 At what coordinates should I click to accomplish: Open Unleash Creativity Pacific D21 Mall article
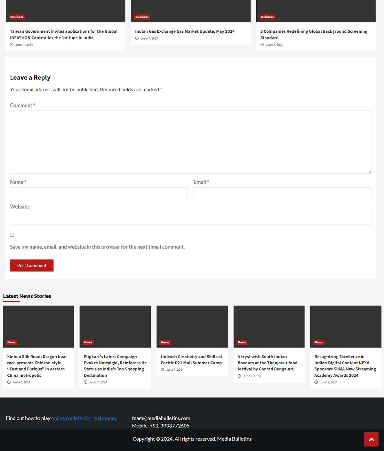pyautogui.click(x=191, y=360)
